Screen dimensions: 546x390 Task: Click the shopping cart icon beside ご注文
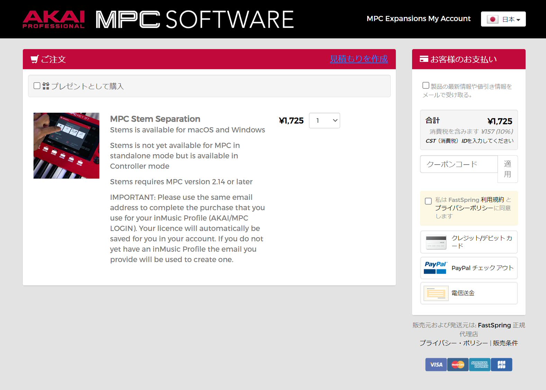click(34, 59)
